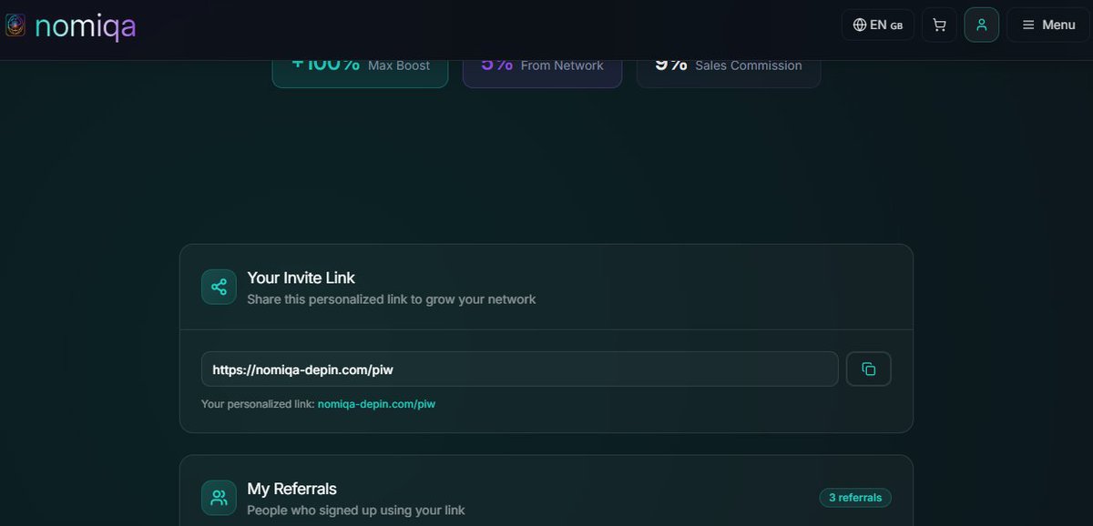Click the nomiqa brand name text

(86, 26)
